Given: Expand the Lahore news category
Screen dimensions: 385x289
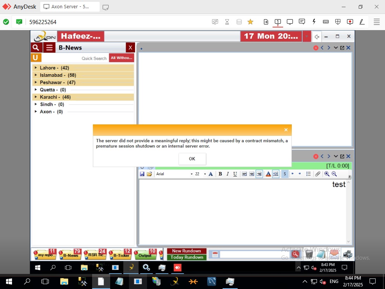Looking at the screenshot, I should point(36,68).
